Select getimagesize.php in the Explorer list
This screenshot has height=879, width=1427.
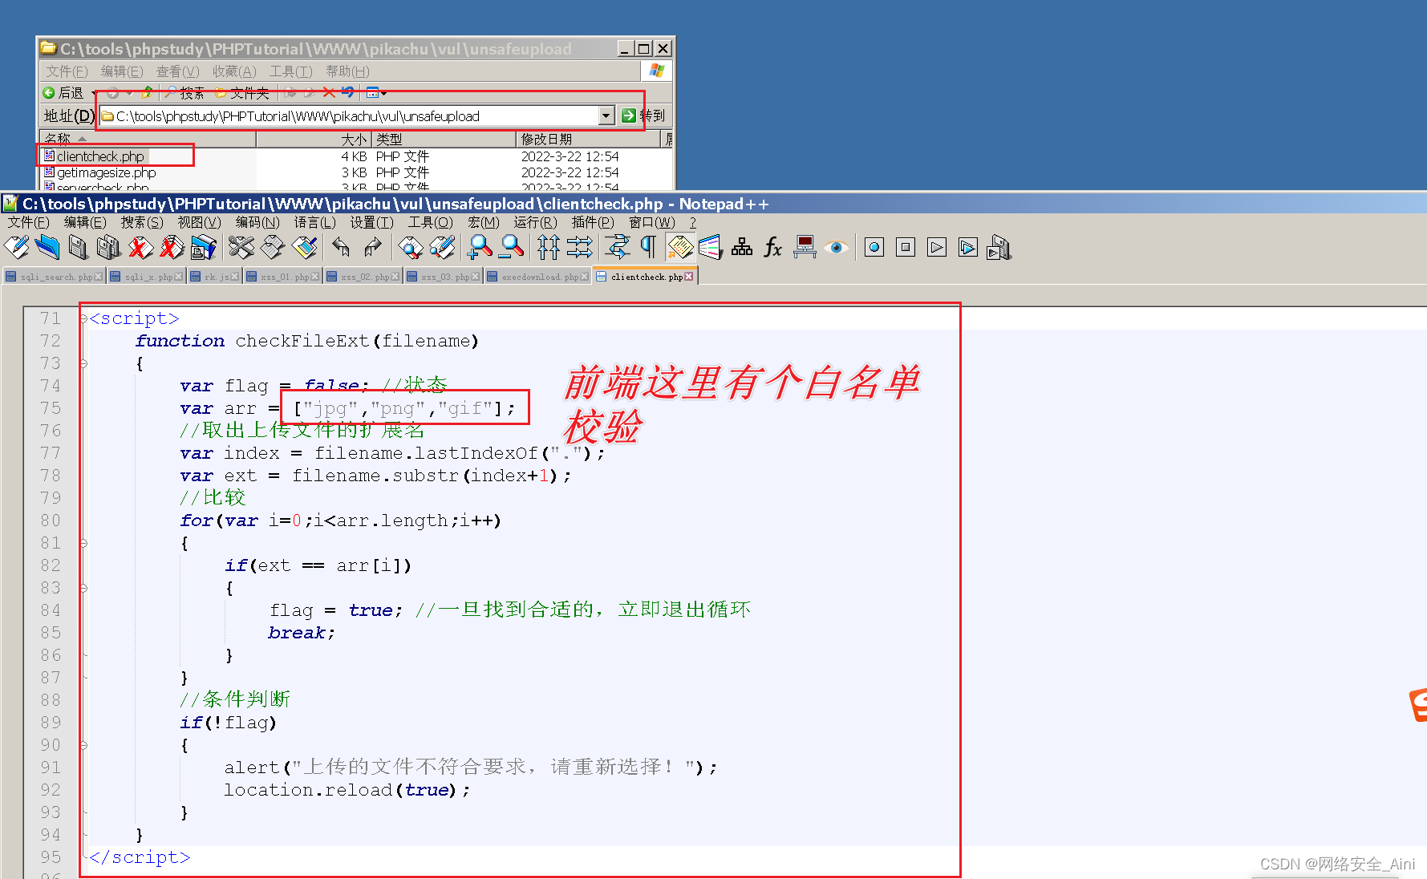click(100, 172)
